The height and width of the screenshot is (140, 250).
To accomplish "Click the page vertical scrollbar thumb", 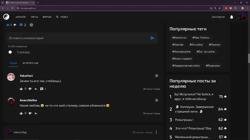I will tap(249, 58).
